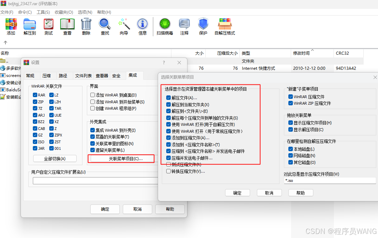
Task: Enable 转换压缩文件(V)... checkbox
Action: [169, 171]
